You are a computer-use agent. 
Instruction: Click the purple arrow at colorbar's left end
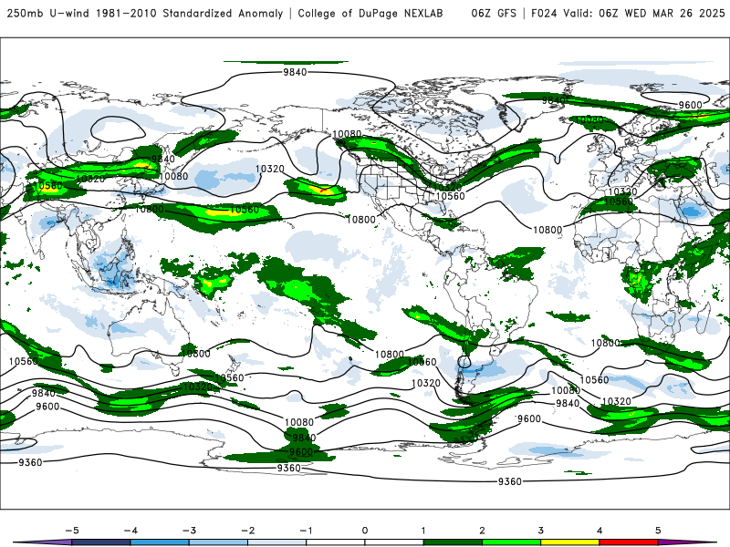(x=43, y=542)
